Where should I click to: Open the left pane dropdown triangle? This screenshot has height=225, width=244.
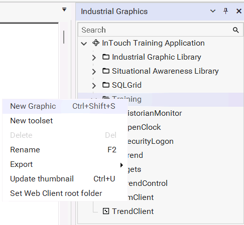point(64,10)
